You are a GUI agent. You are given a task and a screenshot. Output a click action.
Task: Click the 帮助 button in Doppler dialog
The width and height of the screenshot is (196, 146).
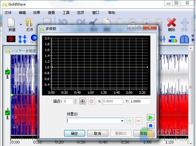144,133
